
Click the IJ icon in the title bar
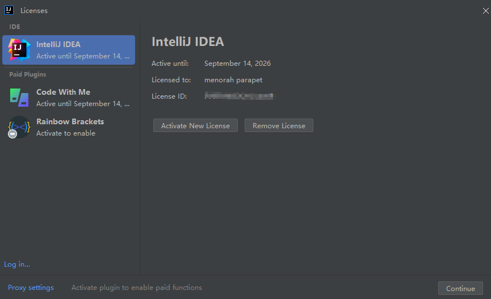(x=9, y=10)
